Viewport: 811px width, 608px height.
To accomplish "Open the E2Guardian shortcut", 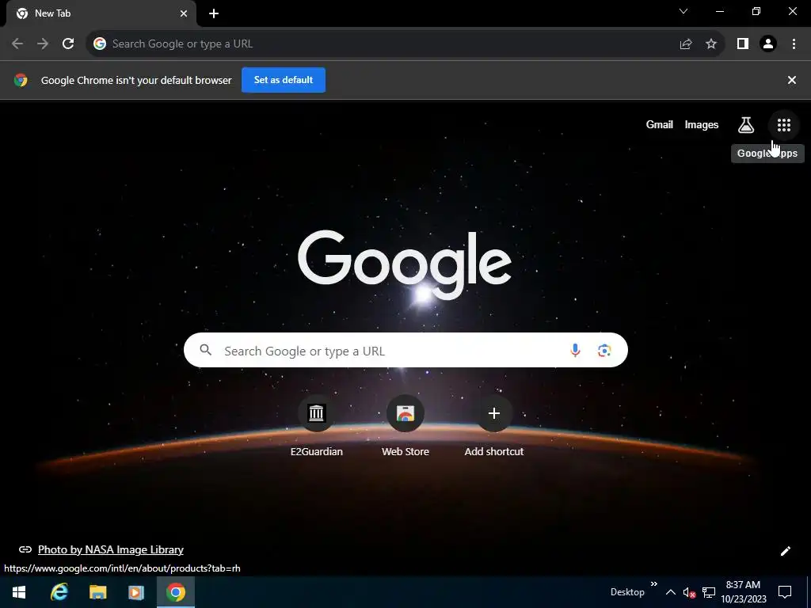I will tap(316, 427).
